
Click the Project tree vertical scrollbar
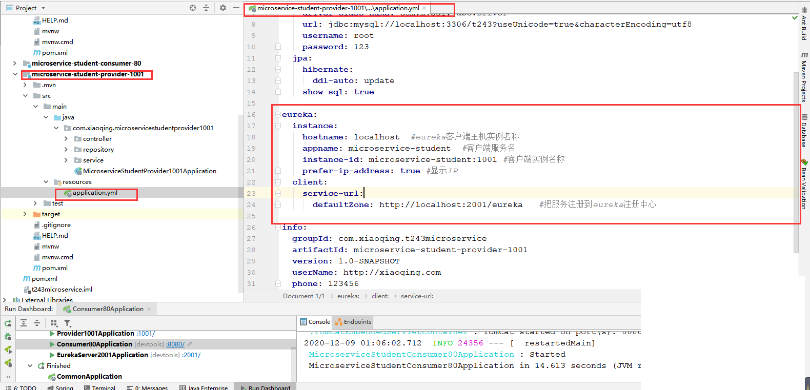pos(240,205)
